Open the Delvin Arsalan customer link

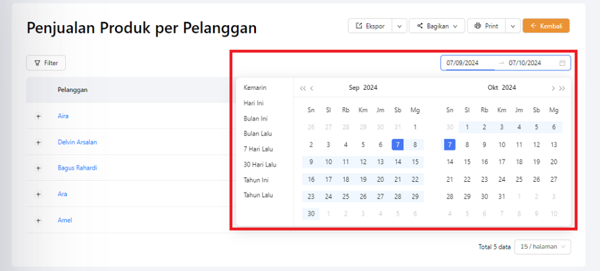point(77,142)
